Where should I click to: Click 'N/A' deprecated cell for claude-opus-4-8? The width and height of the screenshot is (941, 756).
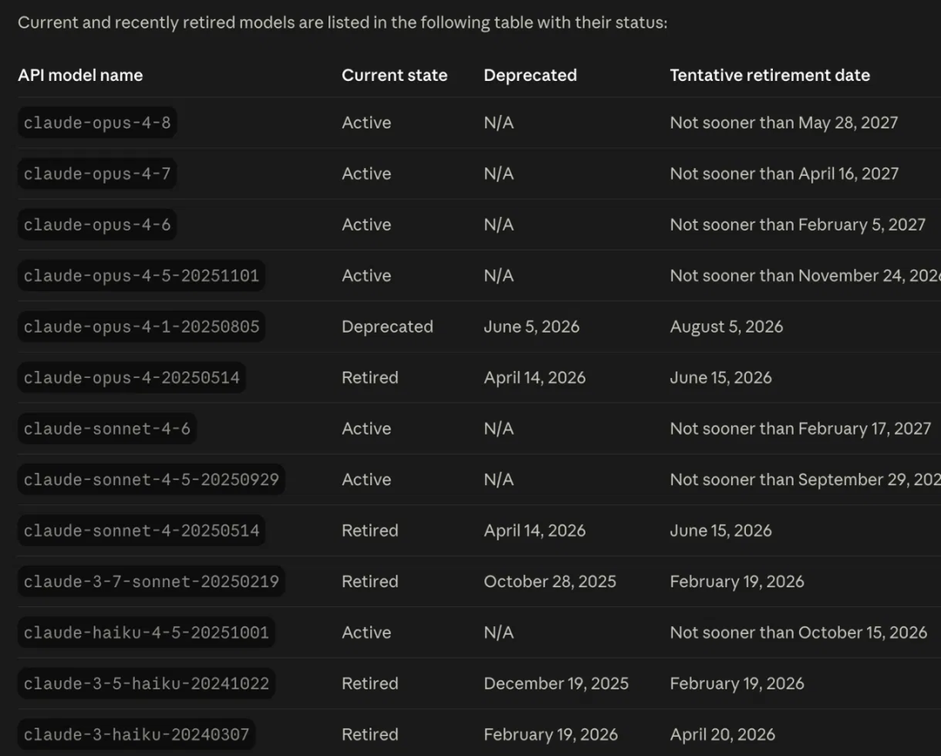(498, 123)
